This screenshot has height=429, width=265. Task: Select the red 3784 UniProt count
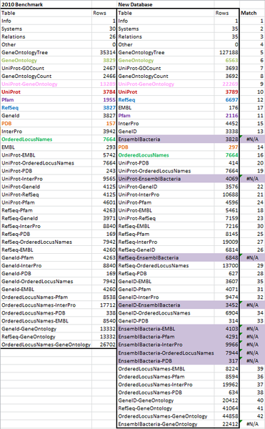point(104,92)
